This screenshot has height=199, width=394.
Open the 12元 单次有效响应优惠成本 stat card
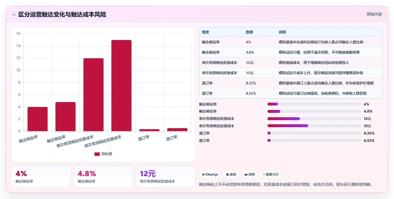pos(165,176)
